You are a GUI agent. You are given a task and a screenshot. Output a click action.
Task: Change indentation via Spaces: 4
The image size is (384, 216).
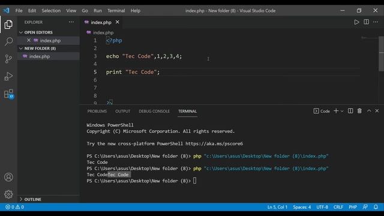(302, 207)
